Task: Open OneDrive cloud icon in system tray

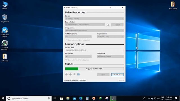Action: coord(152,98)
